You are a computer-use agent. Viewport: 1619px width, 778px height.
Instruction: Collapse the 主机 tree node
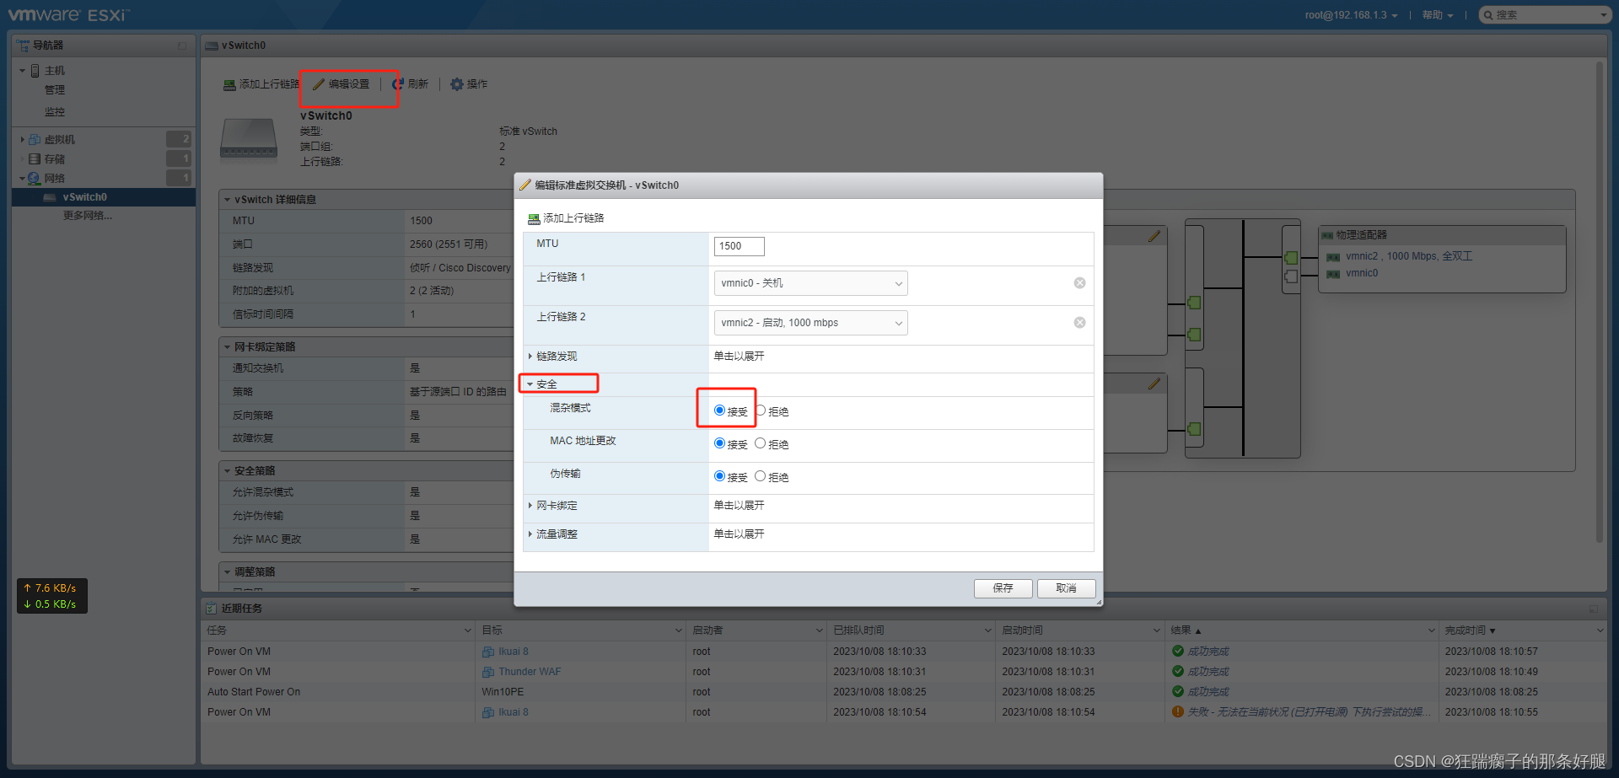click(22, 71)
